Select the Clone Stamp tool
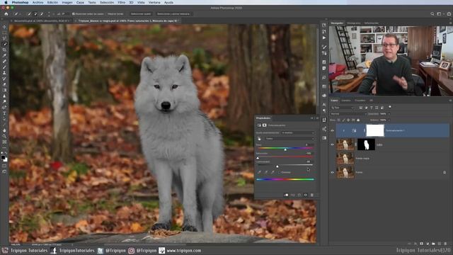 pyautogui.click(x=4, y=73)
